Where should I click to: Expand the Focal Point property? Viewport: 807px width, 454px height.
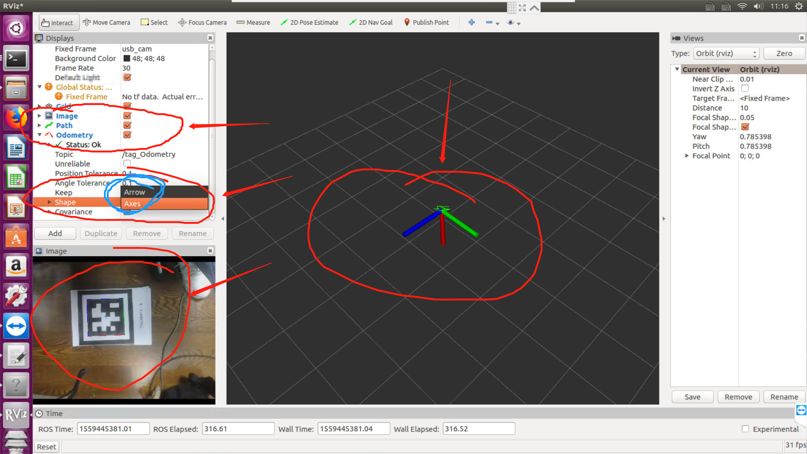[687, 156]
